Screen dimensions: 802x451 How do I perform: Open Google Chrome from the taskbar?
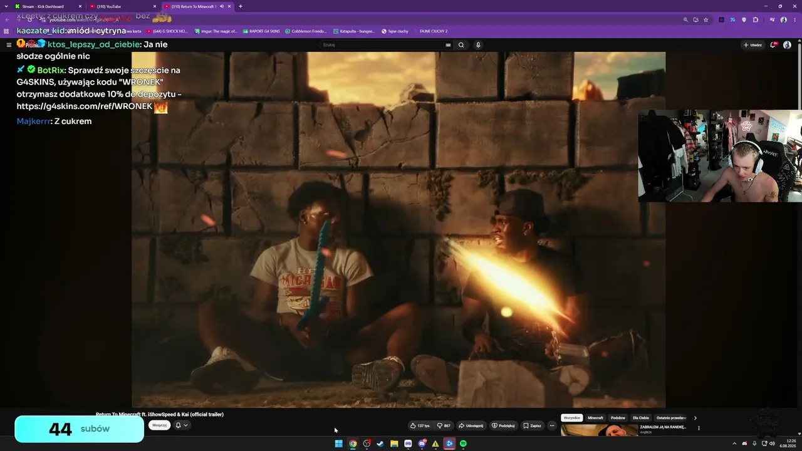[353, 443]
